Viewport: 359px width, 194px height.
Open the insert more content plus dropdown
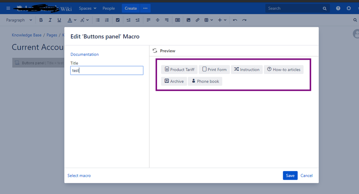(222, 20)
